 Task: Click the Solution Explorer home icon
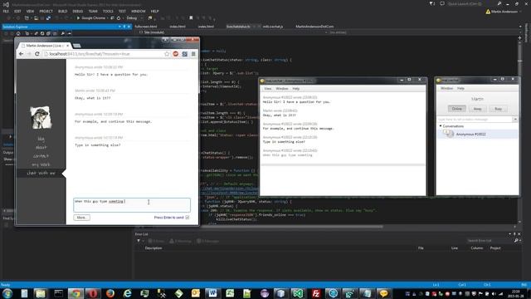18,33
